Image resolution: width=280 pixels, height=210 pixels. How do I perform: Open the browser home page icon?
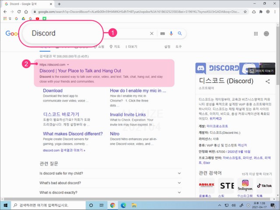[26, 12]
